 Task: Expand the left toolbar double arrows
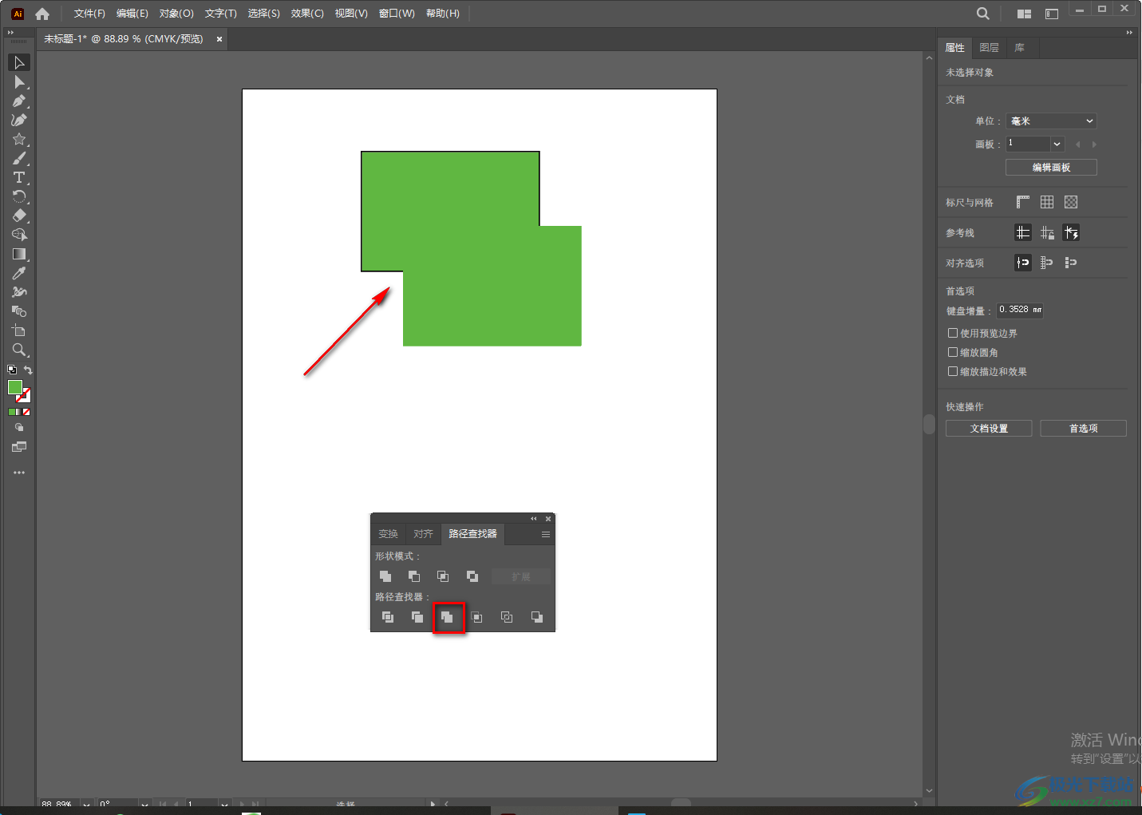point(10,33)
